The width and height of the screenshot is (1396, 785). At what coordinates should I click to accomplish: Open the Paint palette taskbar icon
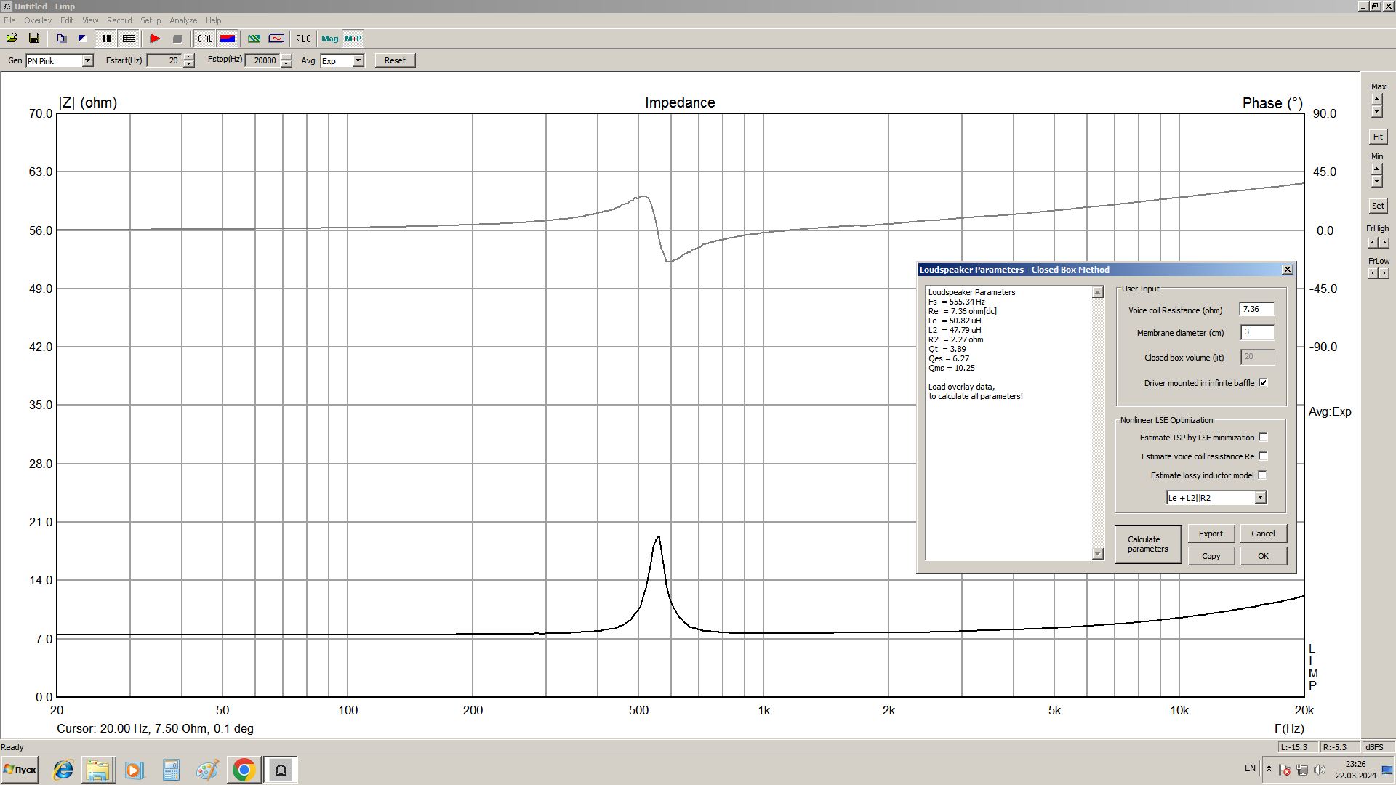tap(207, 770)
